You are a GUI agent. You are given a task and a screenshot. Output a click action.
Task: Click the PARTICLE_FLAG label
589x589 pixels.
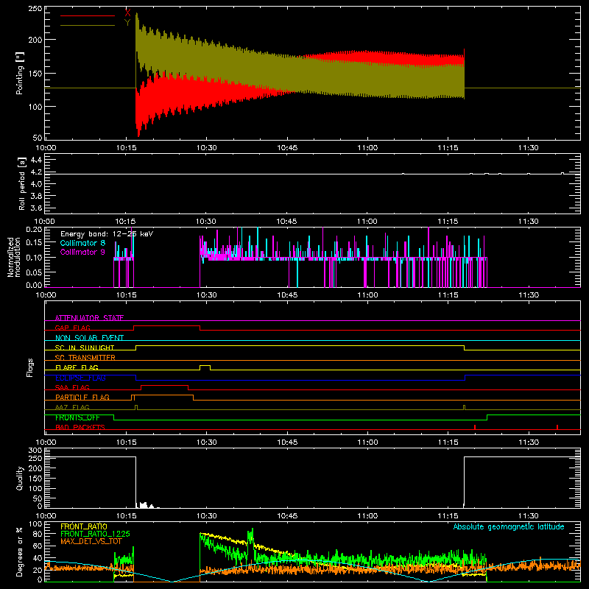tap(82, 398)
